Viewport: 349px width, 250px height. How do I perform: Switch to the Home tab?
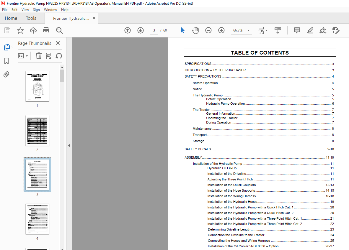pos(11,18)
